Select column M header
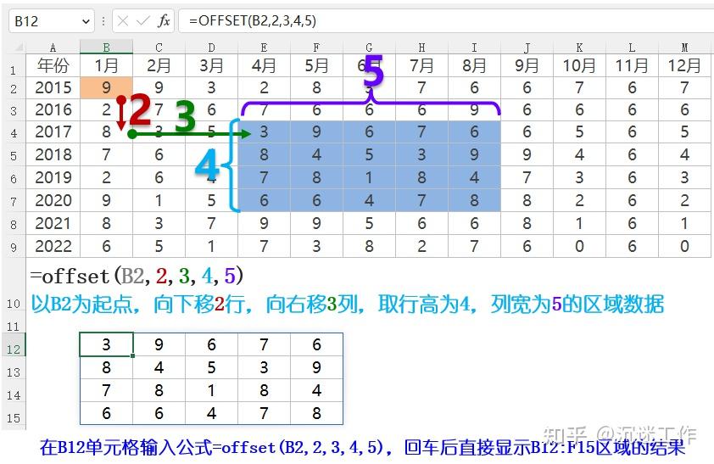 tap(685, 48)
